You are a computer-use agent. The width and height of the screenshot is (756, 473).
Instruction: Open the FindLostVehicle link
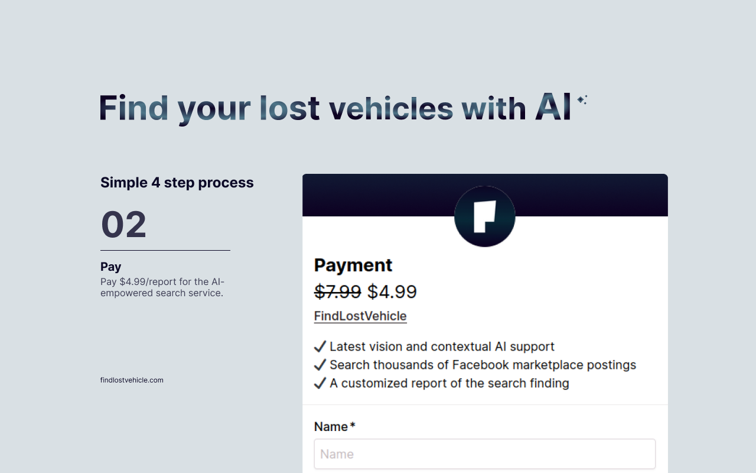360,316
